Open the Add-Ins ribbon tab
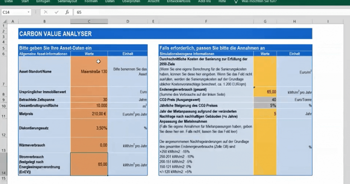Viewport: 350px width, 184px height. pos(204,1)
